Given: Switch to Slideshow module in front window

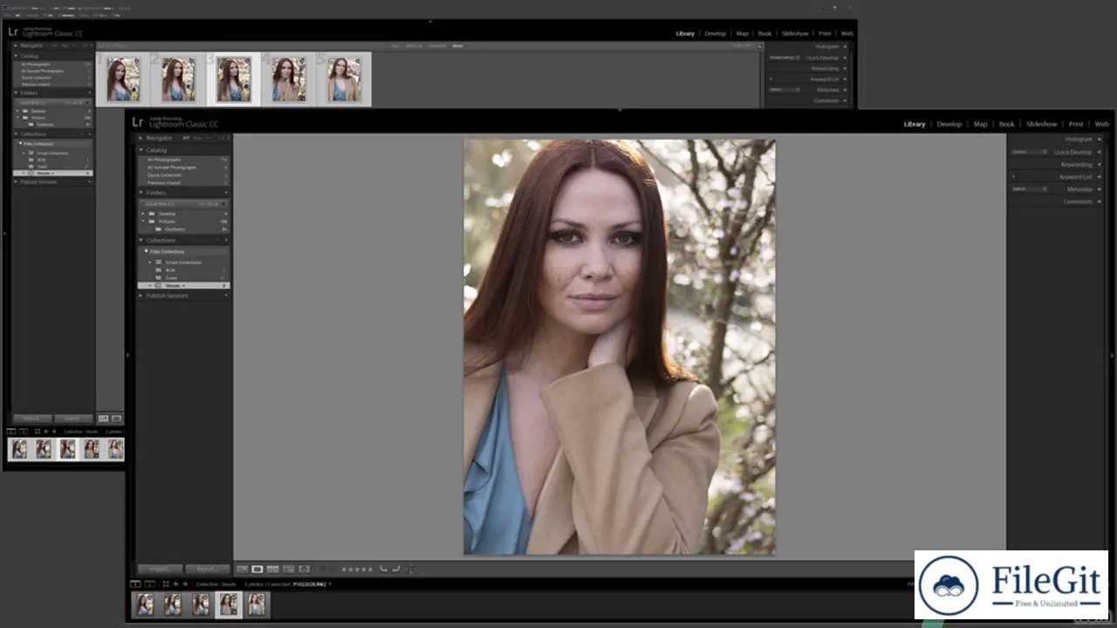Looking at the screenshot, I should pos(1042,124).
